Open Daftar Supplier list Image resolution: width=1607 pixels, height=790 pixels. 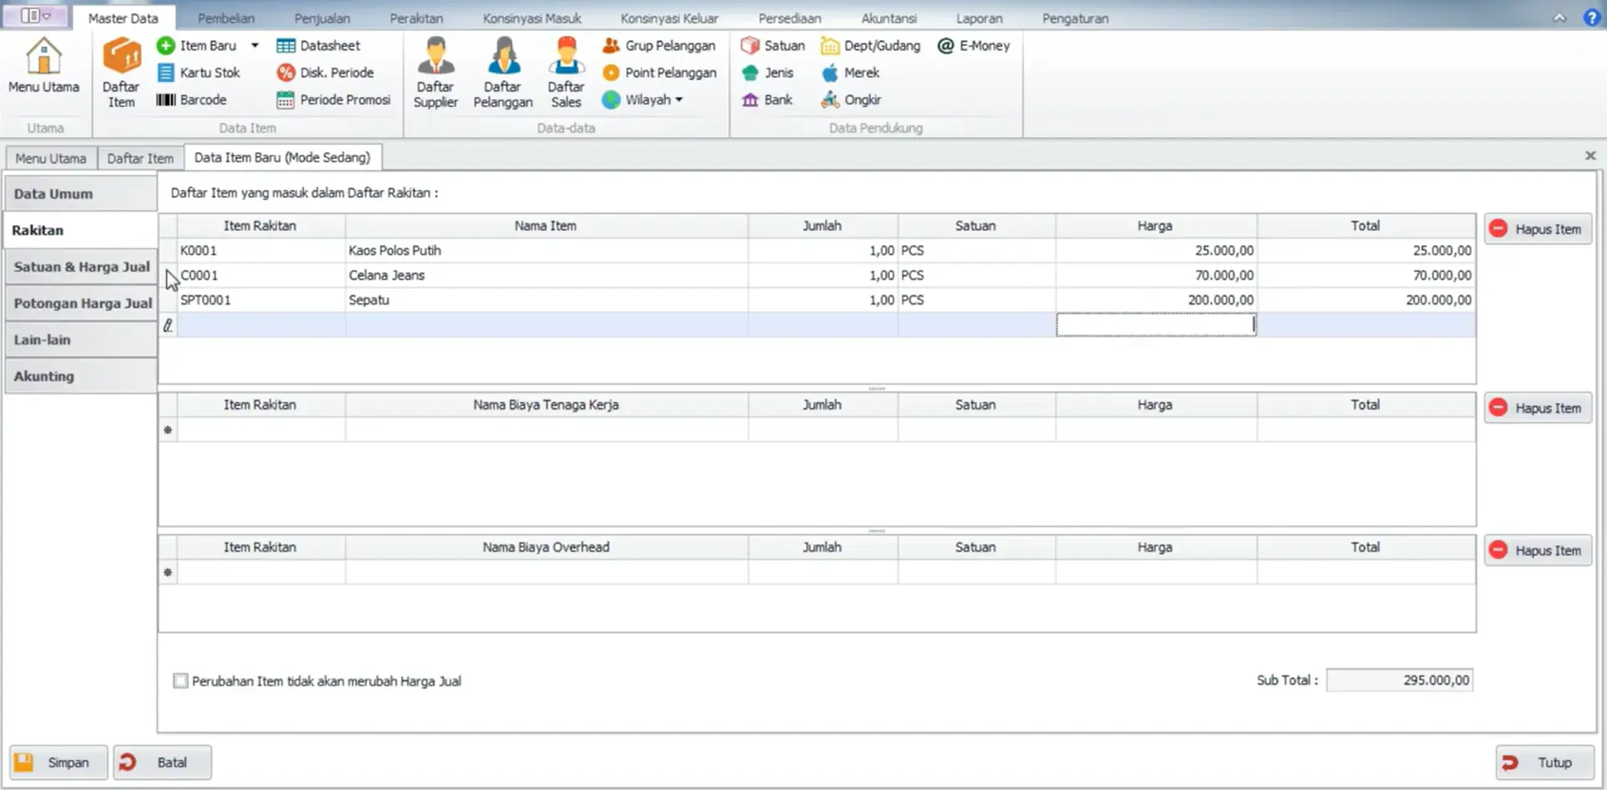435,72
